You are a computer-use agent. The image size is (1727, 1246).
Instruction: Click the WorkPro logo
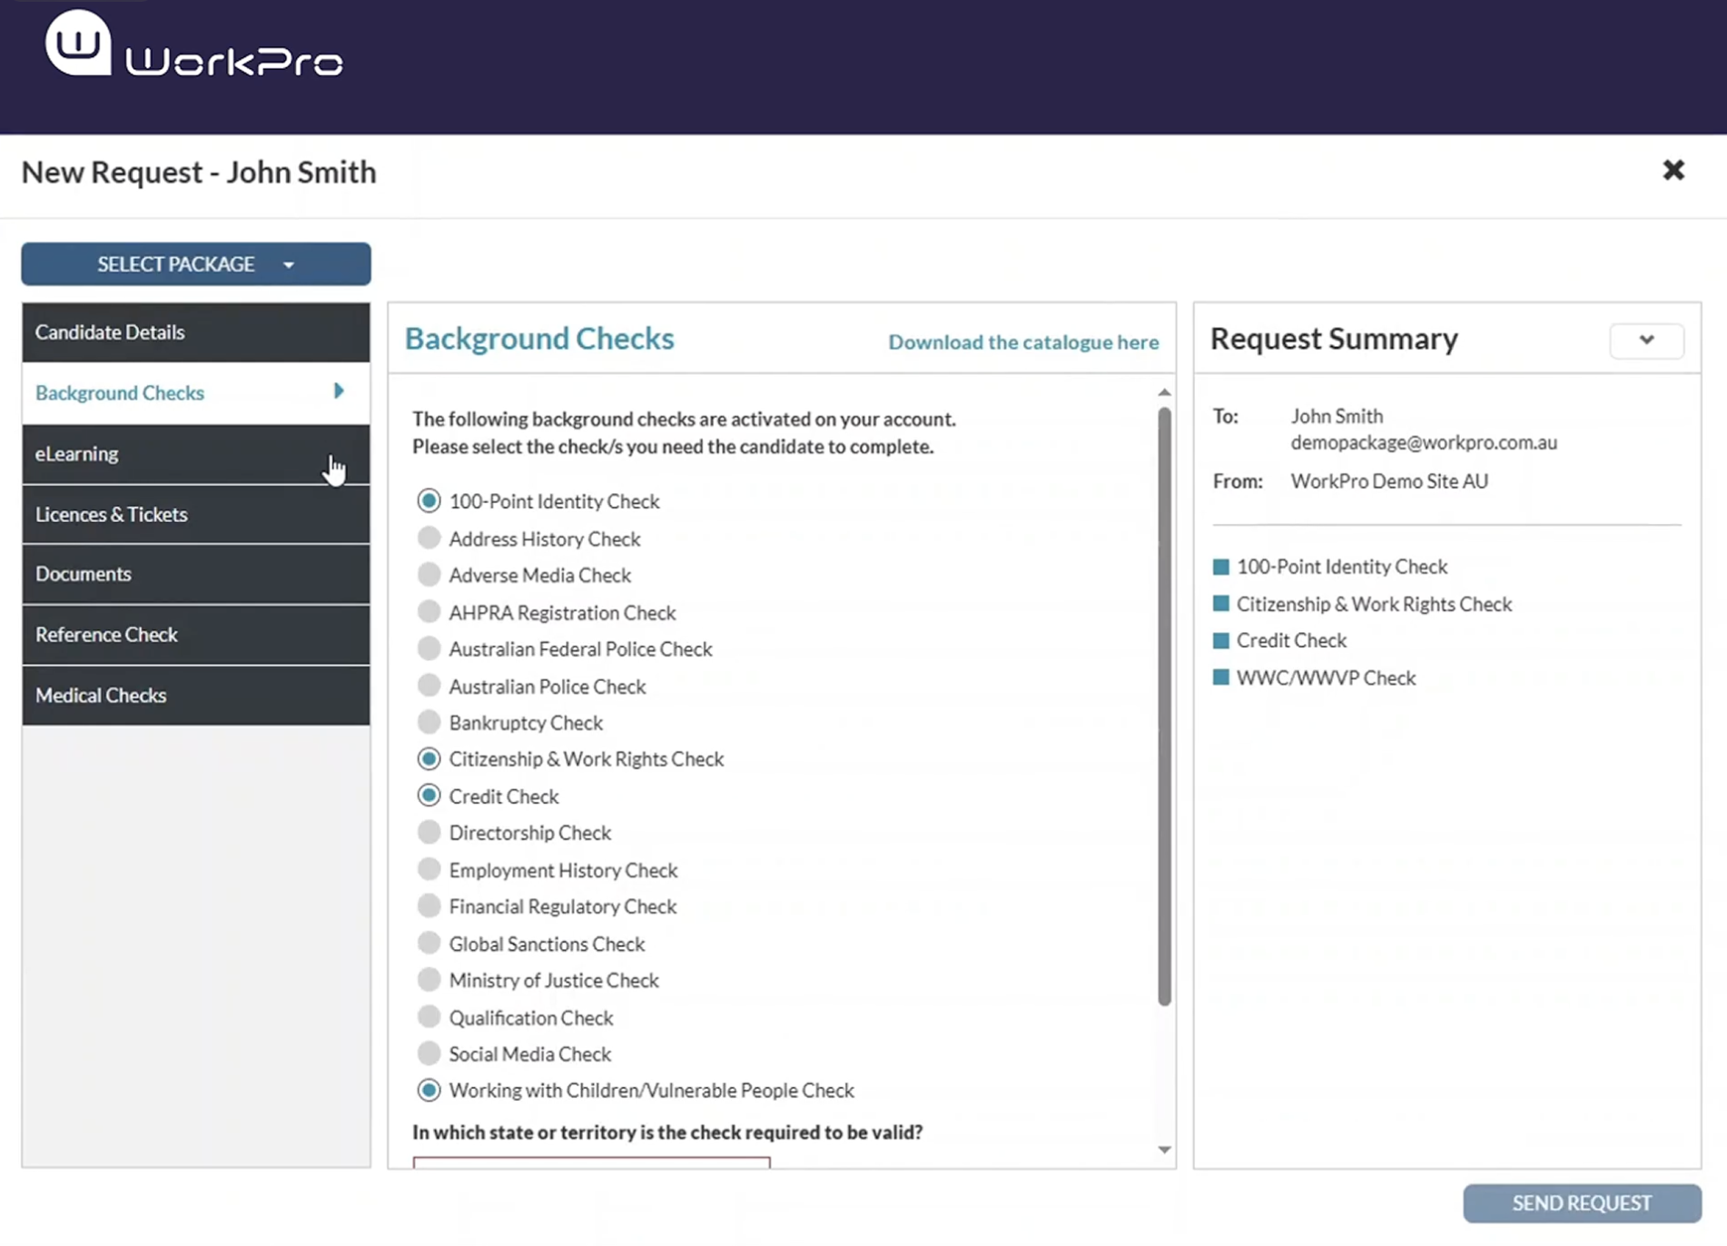(194, 45)
